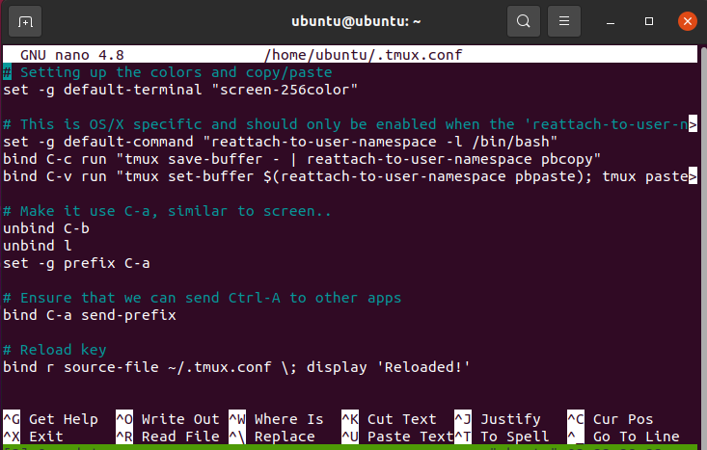
Task: Click the ^J Justify shortcut
Action: [498, 419]
